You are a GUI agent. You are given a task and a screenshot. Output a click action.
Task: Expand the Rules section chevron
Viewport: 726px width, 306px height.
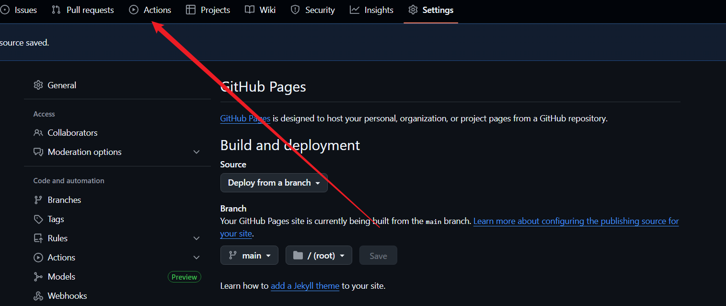coord(196,238)
